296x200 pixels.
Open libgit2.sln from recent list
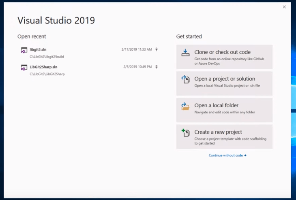pyautogui.click(x=89, y=53)
